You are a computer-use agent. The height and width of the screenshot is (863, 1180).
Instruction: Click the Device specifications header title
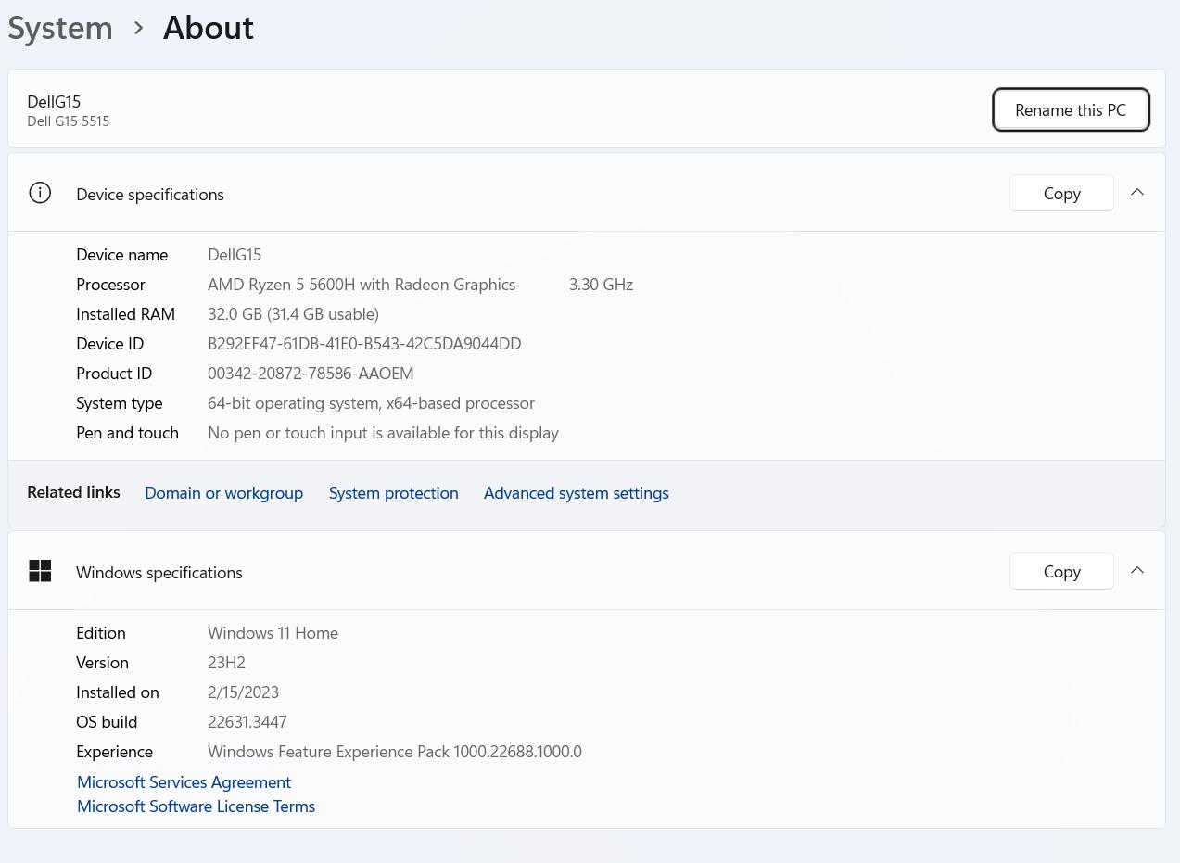[x=150, y=194]
